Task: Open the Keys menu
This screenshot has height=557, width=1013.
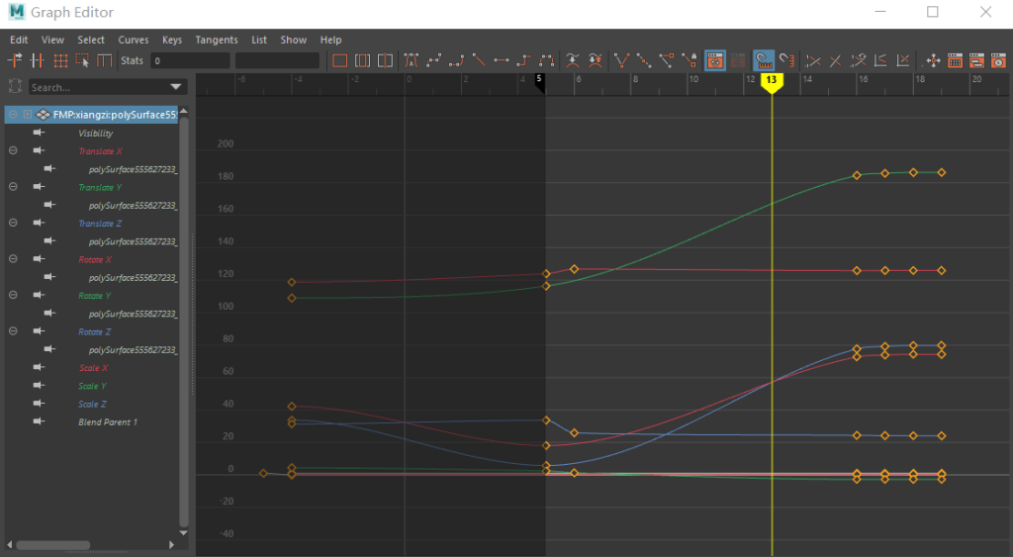Action: tap(172, 40)
